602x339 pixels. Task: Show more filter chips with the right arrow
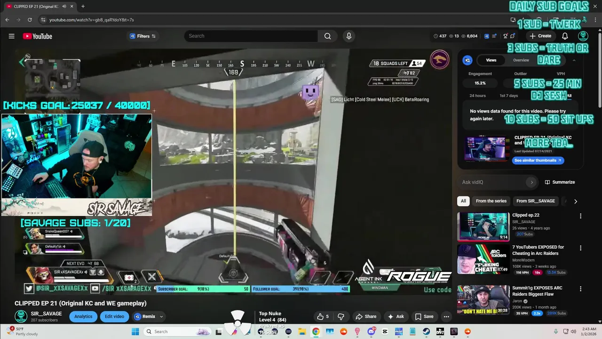point(575,201)
